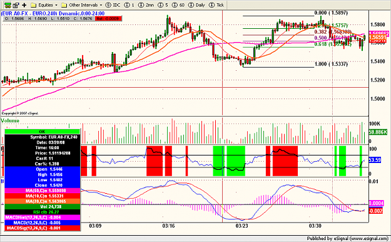Click the Price: 1.51194288 row
Viewport: 391px width, 242px height.
click(x=43, y=153)
